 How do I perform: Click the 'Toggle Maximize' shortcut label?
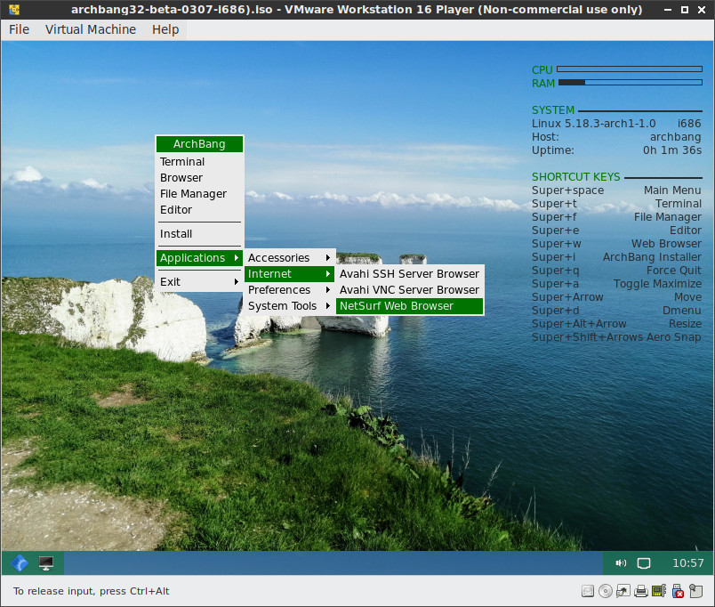[x=657, y=284]
